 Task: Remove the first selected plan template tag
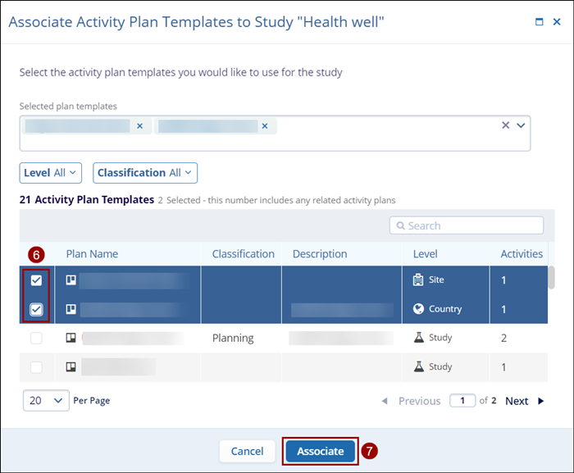coord(139,126)
